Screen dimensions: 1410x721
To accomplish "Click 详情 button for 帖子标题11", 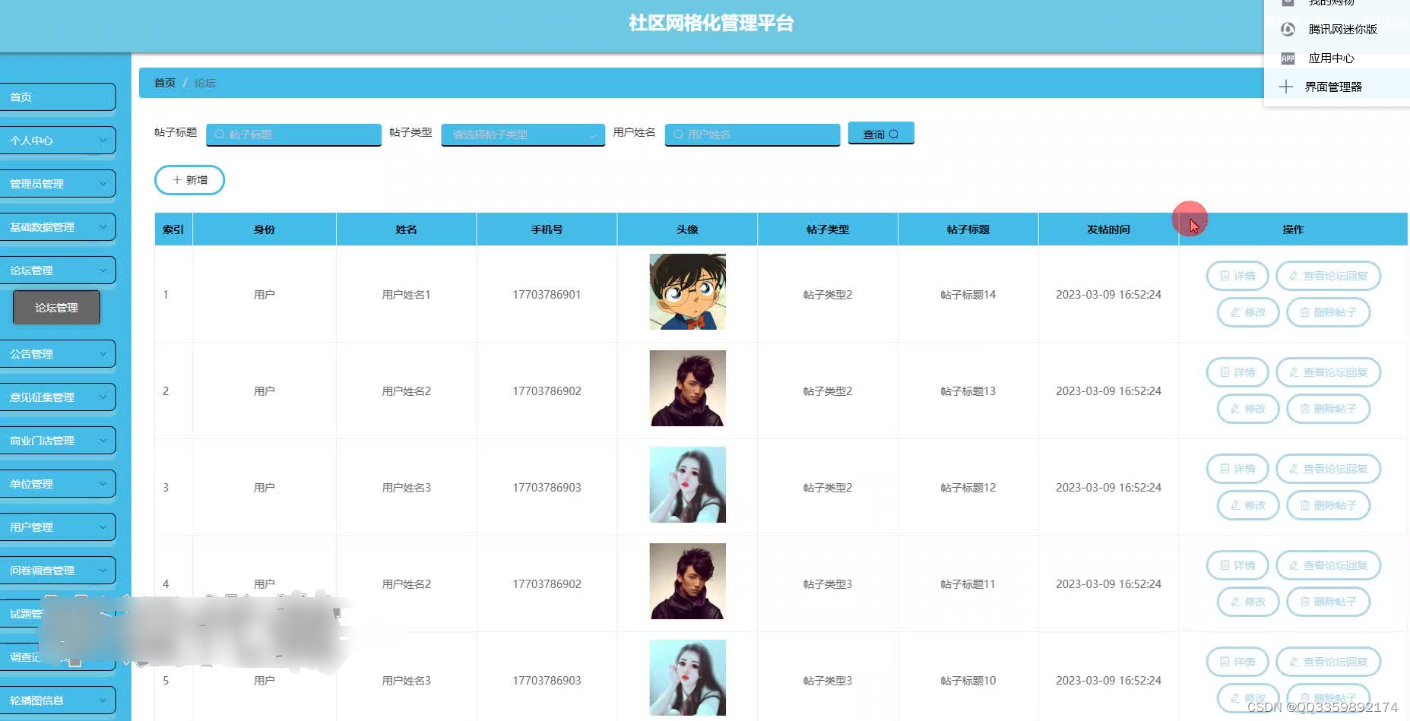I will [1237, 565].
